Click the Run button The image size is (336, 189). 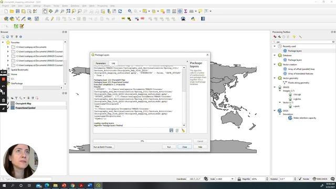[x=169, y=147]
